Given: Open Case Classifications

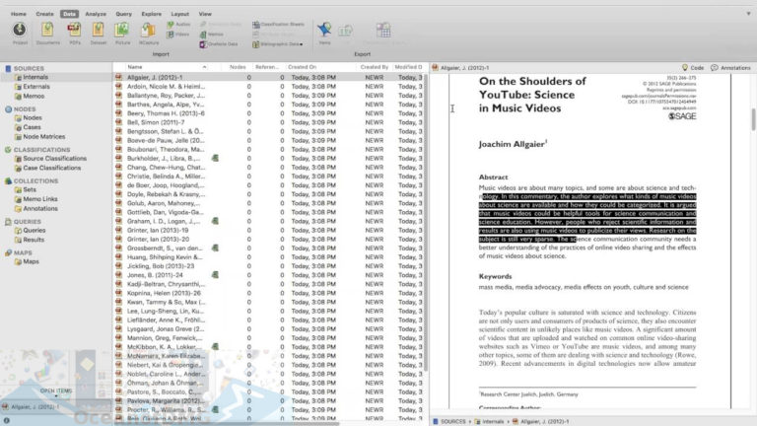Looking at the screenshot, I should pos(51,168).
